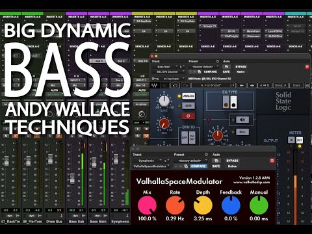312x234 pixels.
Task: Toggle the ANALOG button on the SSL channel
Action: [x=188, y=96]
